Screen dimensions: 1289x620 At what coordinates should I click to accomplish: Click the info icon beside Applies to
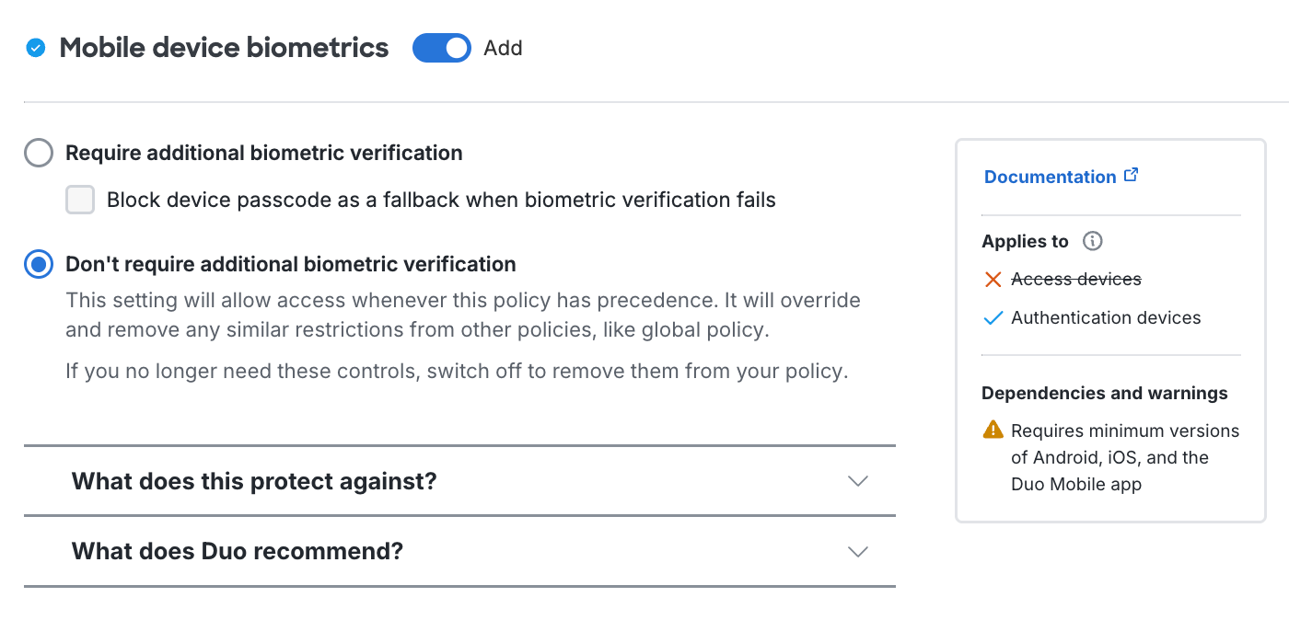click(1092, 241)
